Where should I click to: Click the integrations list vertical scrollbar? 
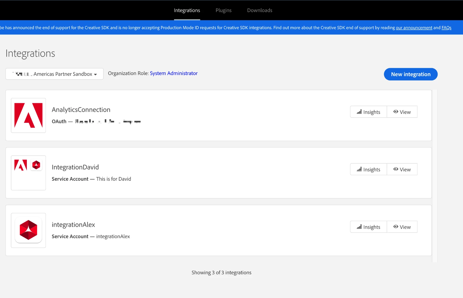click(x=435, y=176)
